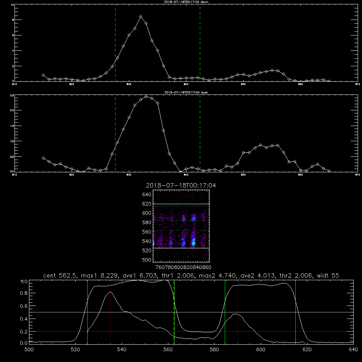Click the dawn plot title text
The width and height of the screenshot is (362, 362).
[x=186, y=2]
